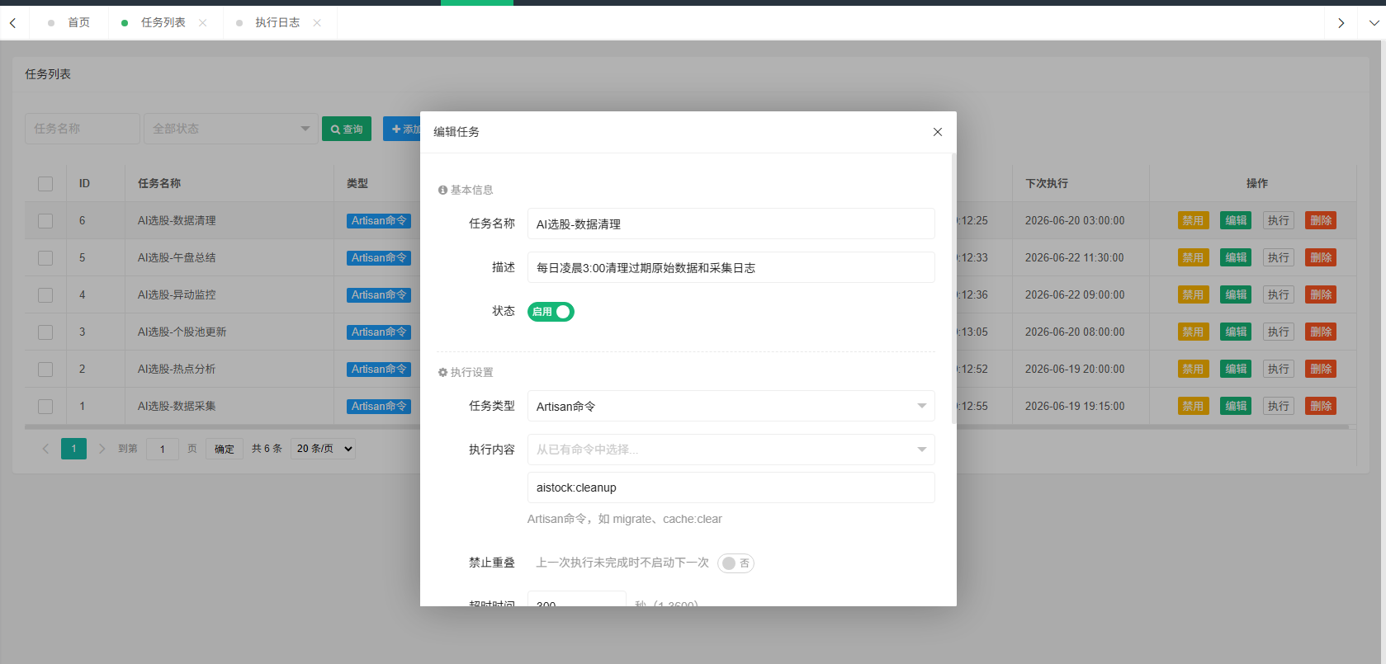Check the row for AI选股-数据采集
The image size is (1386, 664).
tap(45, 407)
